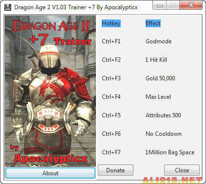The image size is (206, 184).
Task: Click the disabled maximize button
Action: [173, 5]
